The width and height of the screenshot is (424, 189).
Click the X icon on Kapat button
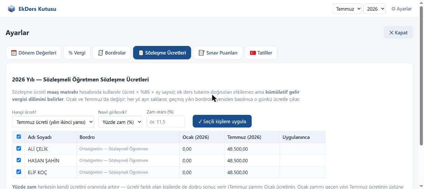point(391,32)
